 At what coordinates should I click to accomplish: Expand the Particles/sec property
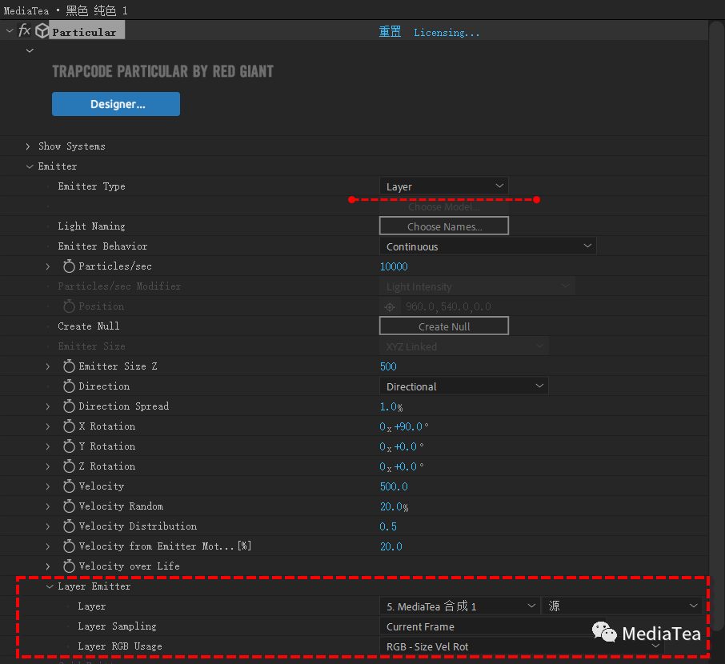(48, 266)
